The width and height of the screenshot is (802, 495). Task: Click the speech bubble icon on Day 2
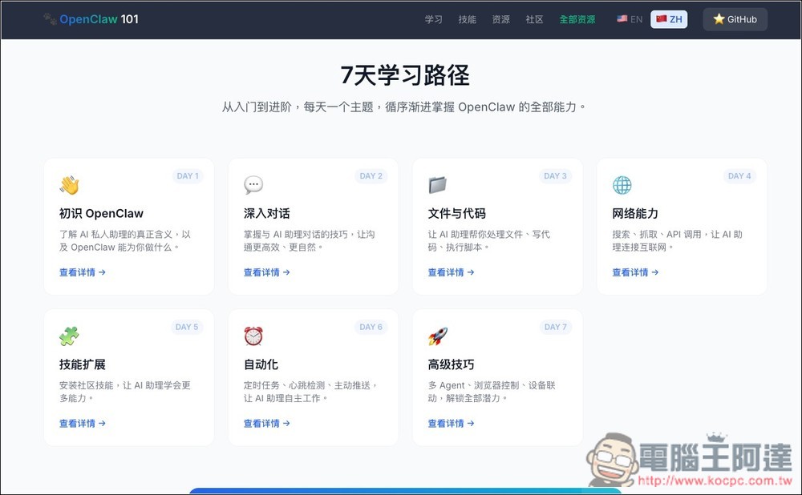tap(253, 184)
